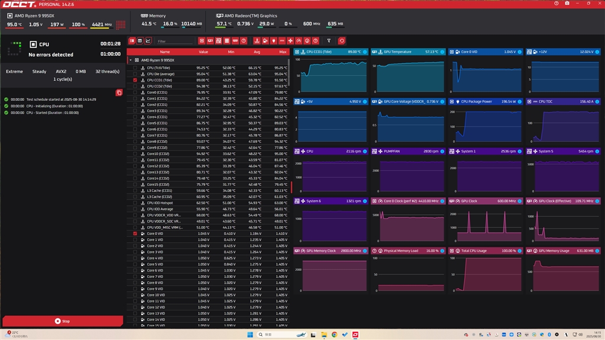Open info for Total CPU Usage graph
605x340 pixels.
click(520, 250)
